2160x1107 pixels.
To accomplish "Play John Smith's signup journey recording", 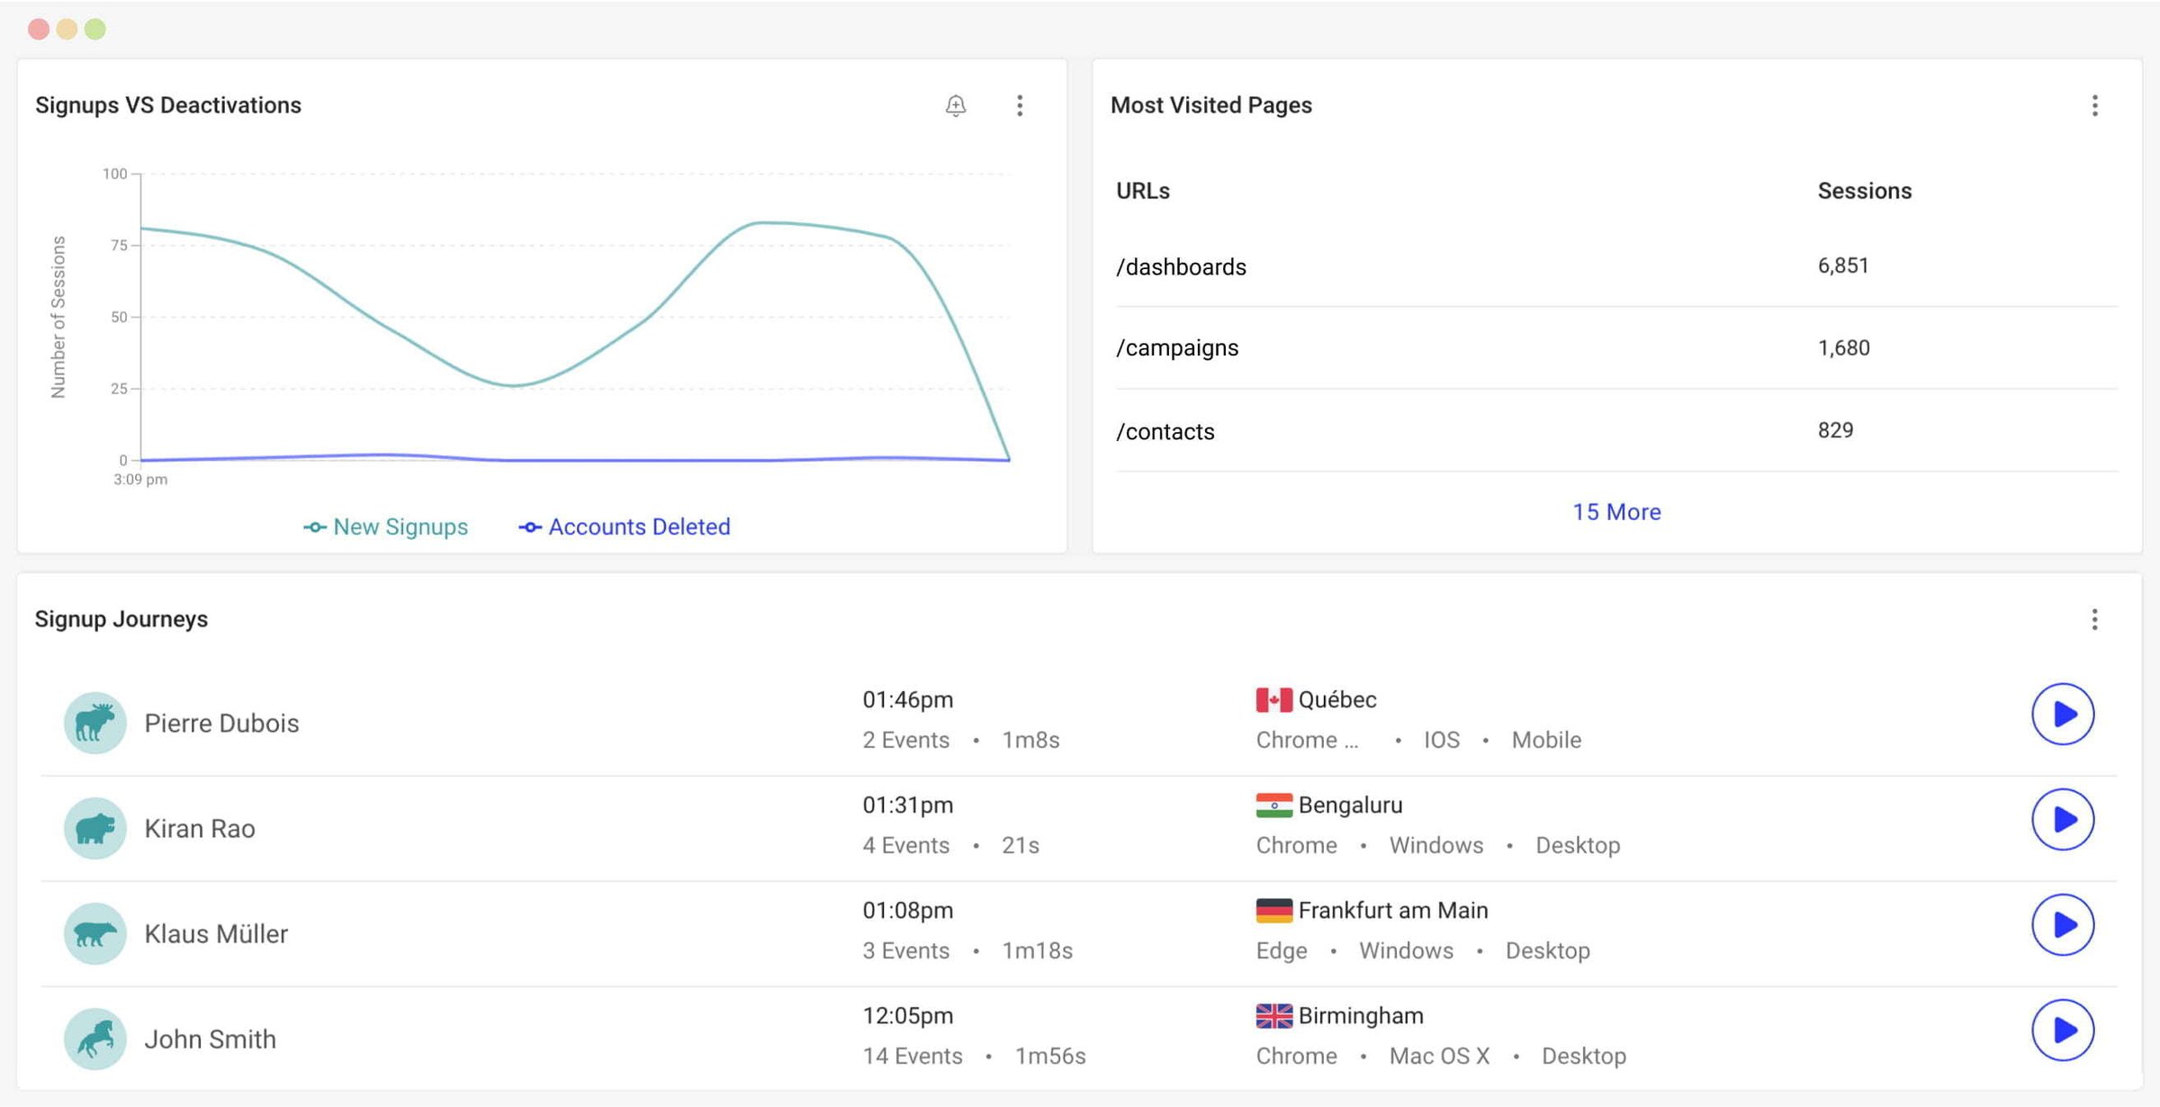I will click(2063, 1030).
